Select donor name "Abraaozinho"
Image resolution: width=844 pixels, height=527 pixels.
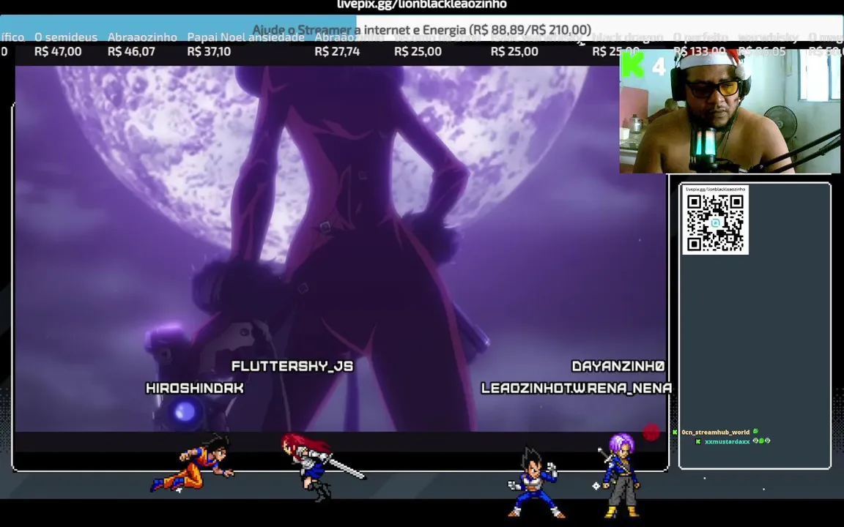[142, 37]
